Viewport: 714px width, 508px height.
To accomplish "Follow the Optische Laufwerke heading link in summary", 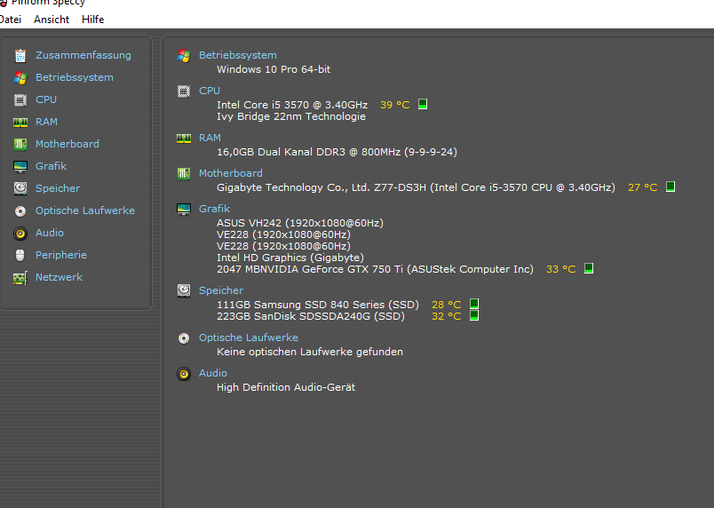I will [x=249, y=337].
